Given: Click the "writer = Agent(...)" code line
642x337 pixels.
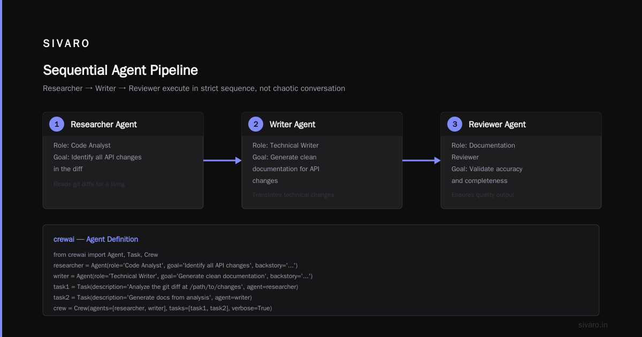Looking at the screenshot, I should point(183,276).
